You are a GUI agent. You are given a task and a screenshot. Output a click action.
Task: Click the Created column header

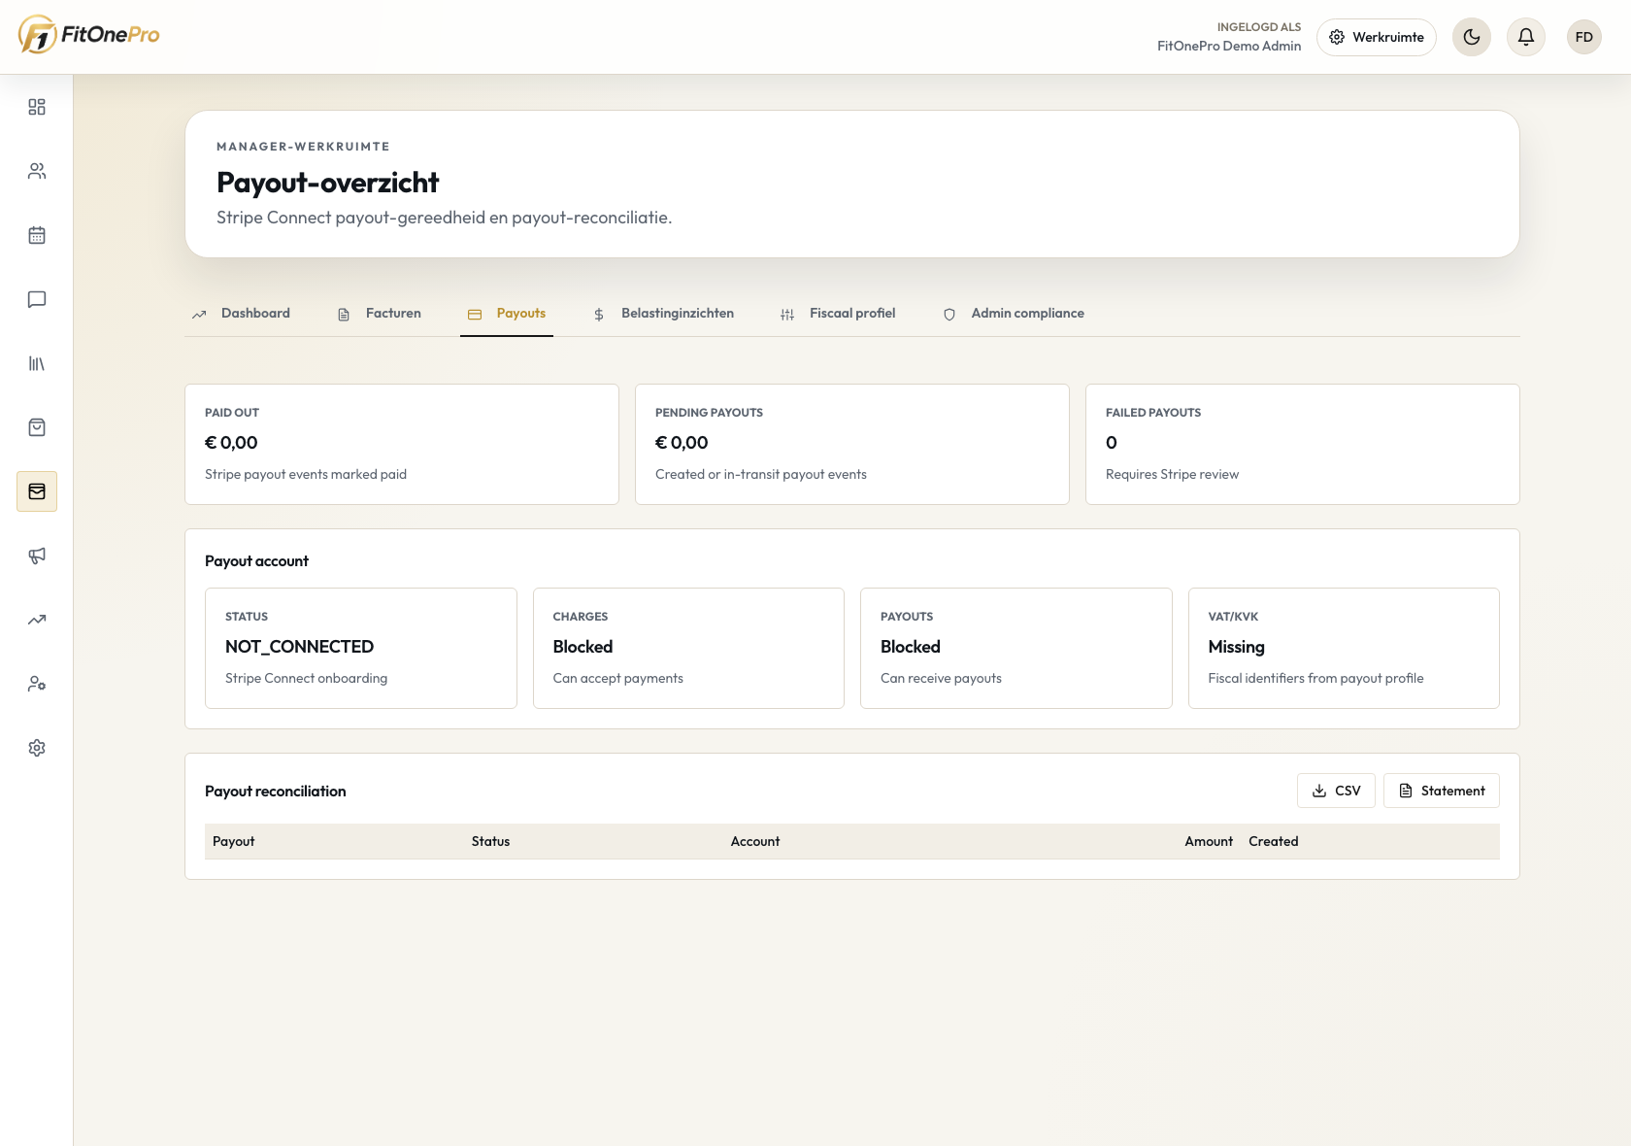click(x=1274, y=841)
